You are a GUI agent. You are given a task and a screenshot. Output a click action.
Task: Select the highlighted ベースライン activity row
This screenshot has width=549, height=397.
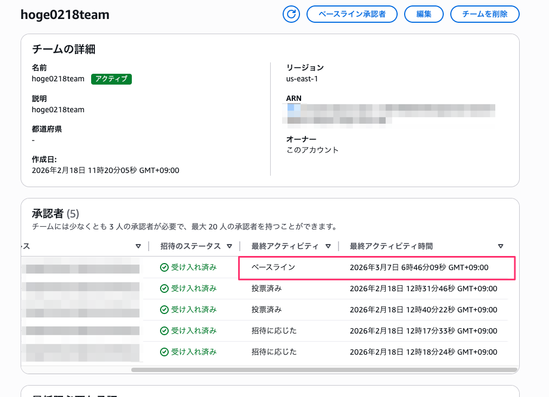[x=376, y=267]
